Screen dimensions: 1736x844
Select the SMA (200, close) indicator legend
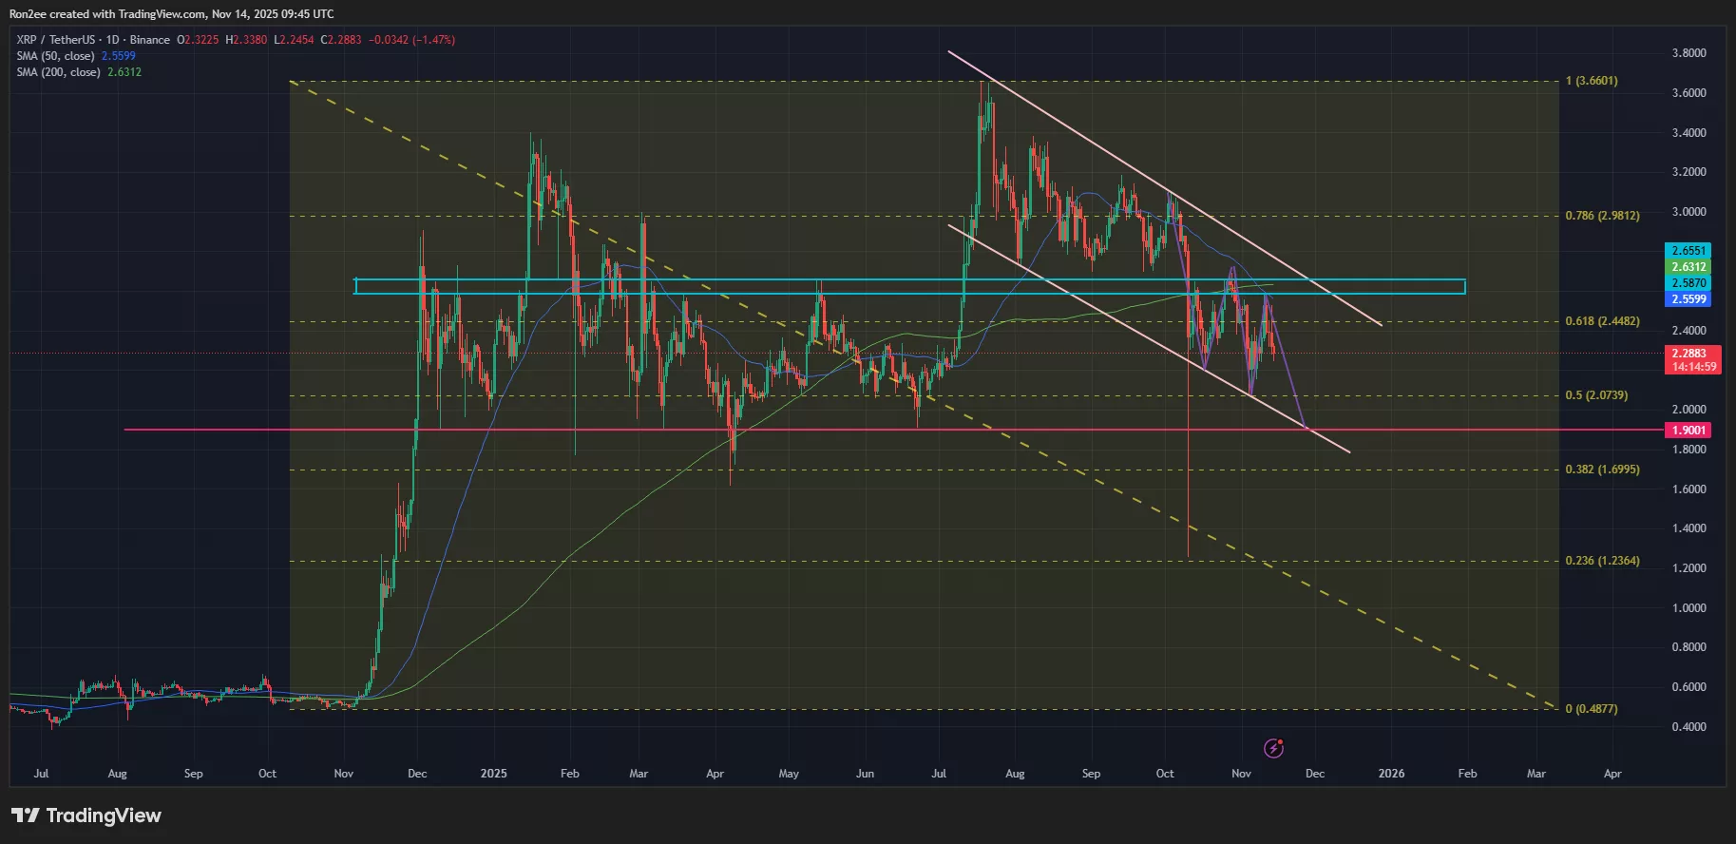pyautogui.click(x=59, y=72)
